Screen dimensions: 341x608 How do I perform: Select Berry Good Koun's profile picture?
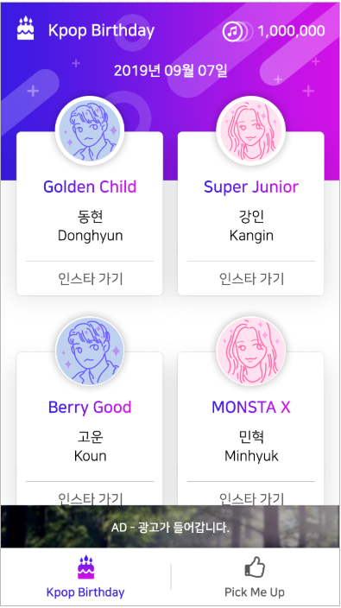pos(90,351)
